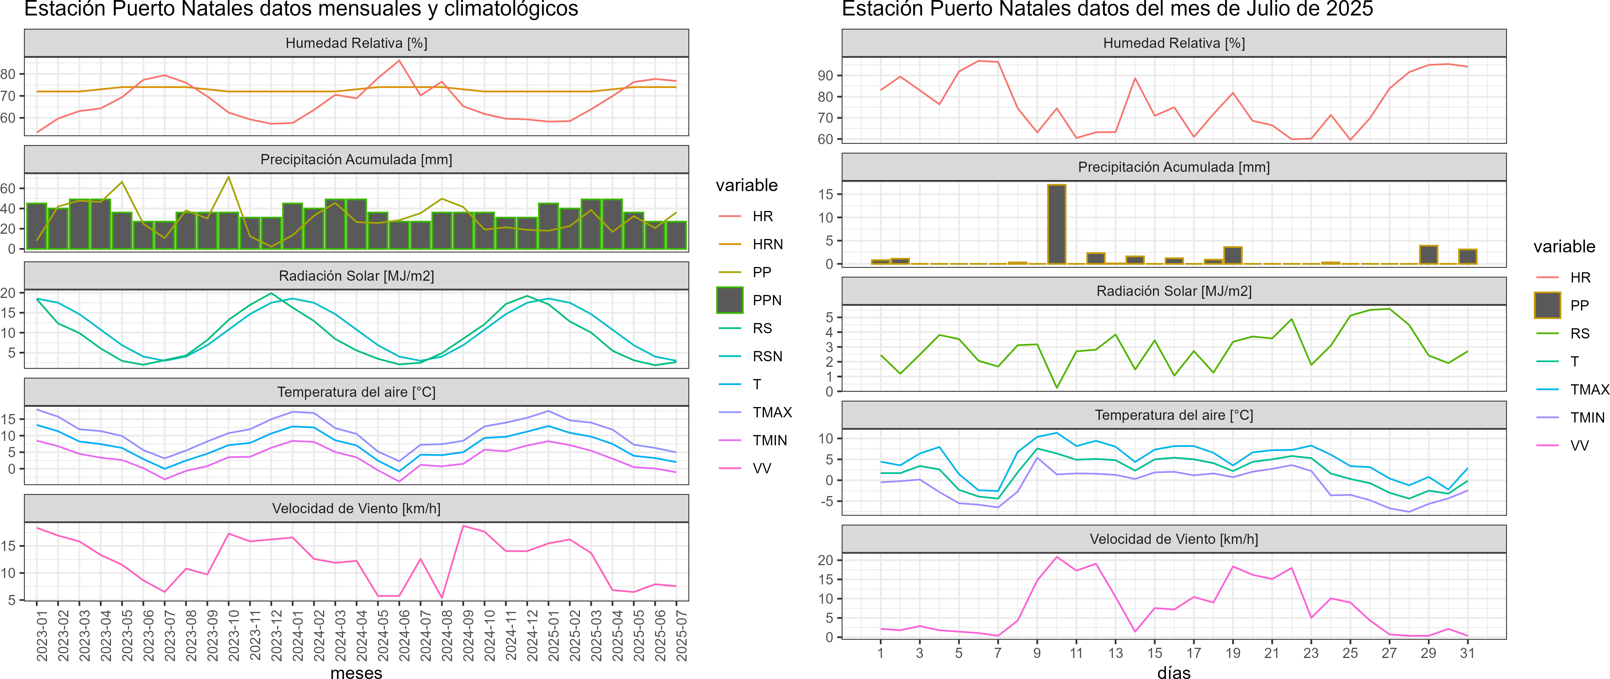Click 'Radiación Solar [MJ/m2]' header in monthly chart

(356, 275)
